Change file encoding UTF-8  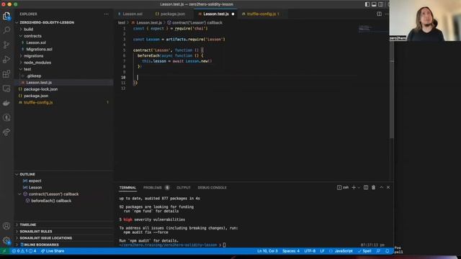(x=310, y=251)
